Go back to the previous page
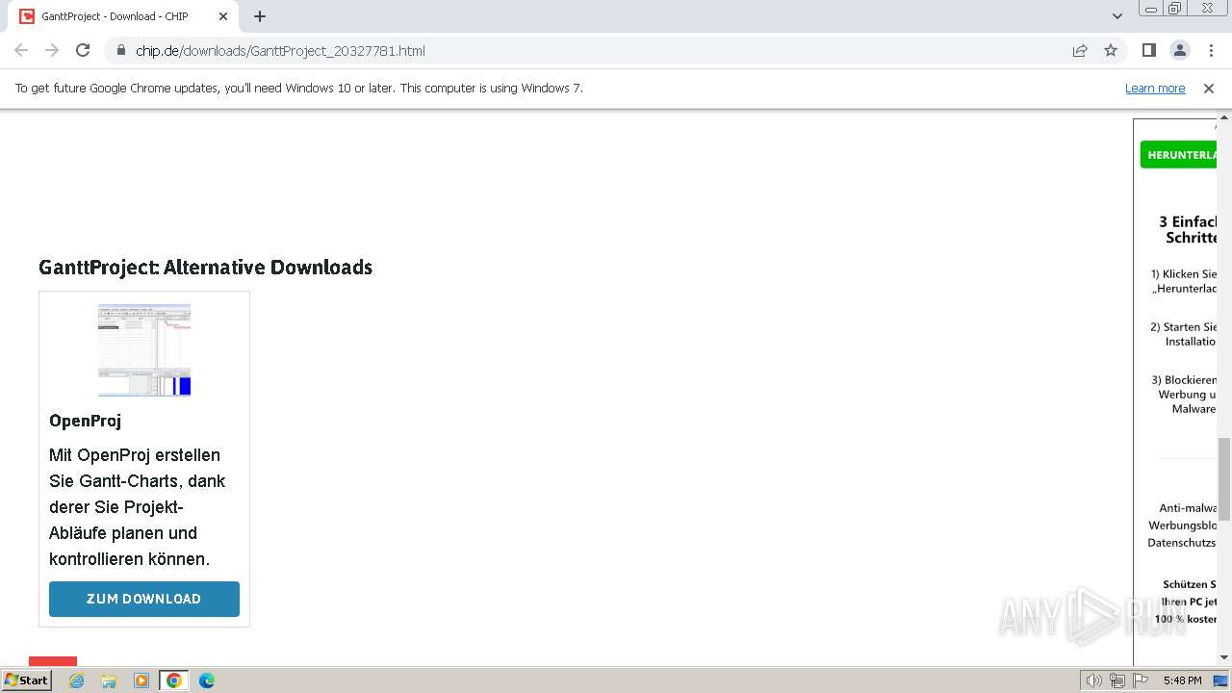This screenshot has width=1232, height=693. (x=21, y=50)
